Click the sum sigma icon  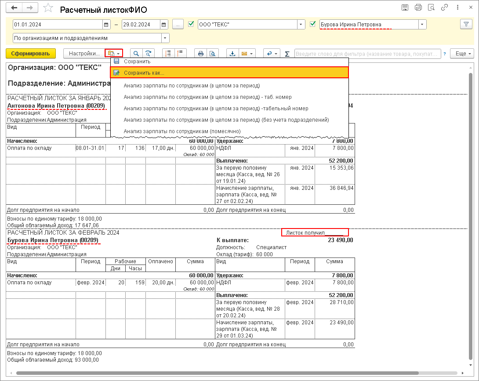click(x=287, y=54)
